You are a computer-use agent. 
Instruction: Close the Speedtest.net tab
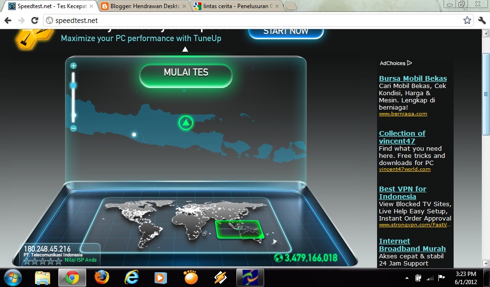(91, 6)
